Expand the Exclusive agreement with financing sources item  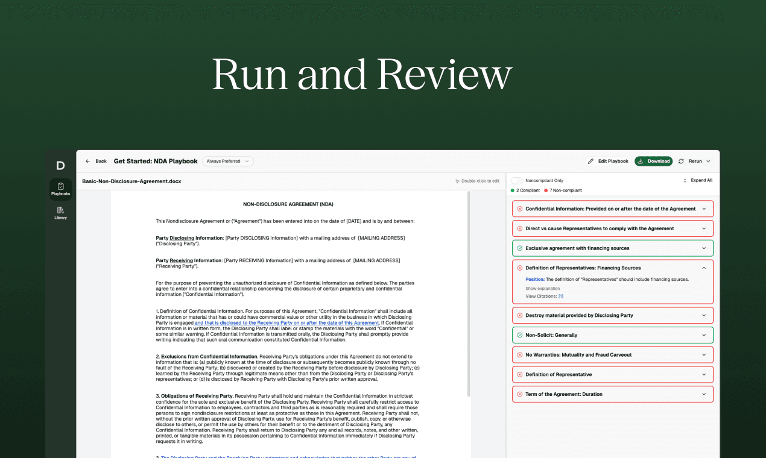click(704, 248)
